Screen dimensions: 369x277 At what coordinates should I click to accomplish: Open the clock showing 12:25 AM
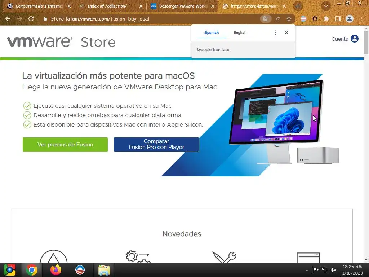point(352,270)
